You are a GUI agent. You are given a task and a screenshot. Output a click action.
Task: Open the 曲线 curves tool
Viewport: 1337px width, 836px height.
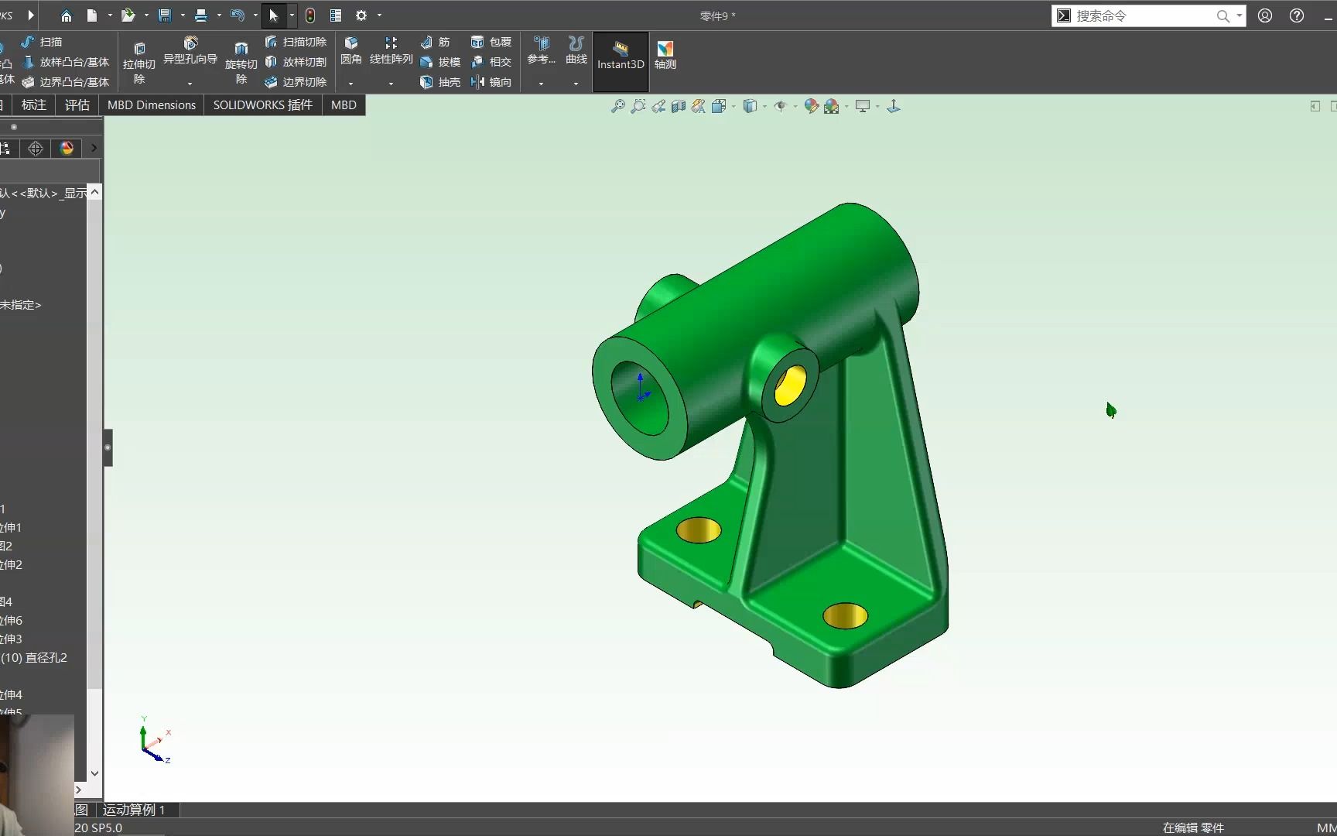point(576,50)
